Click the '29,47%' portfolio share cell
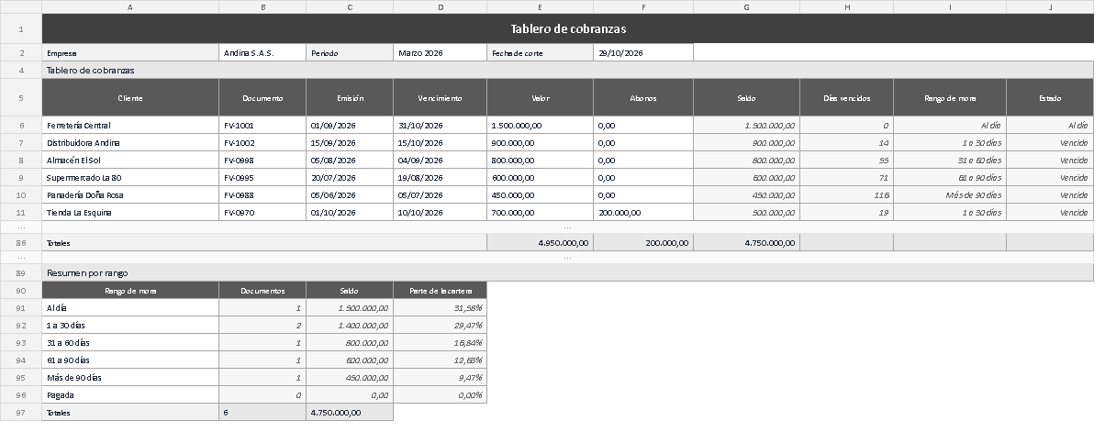This screenshot has width=1105, height=432. (x=441, y=326)
